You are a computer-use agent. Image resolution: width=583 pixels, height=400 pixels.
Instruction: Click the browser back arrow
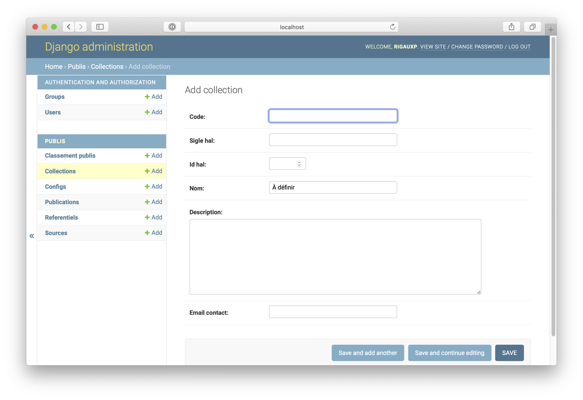click(69, 27)
